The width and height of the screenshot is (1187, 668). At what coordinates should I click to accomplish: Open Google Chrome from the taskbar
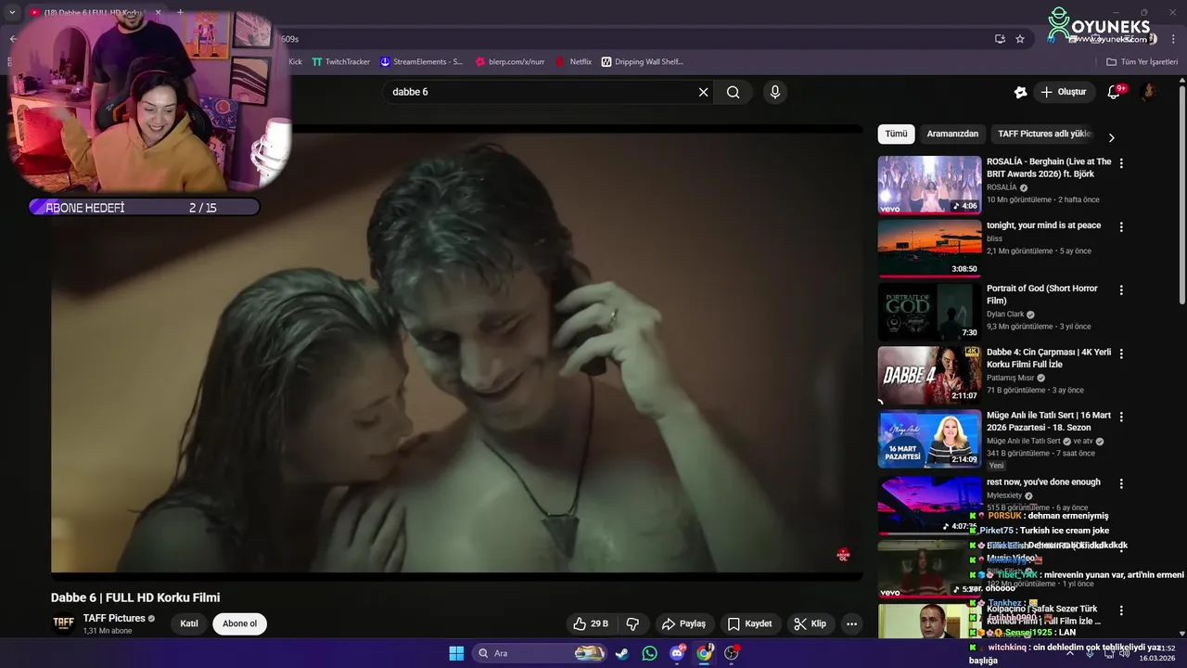(704, 653)
